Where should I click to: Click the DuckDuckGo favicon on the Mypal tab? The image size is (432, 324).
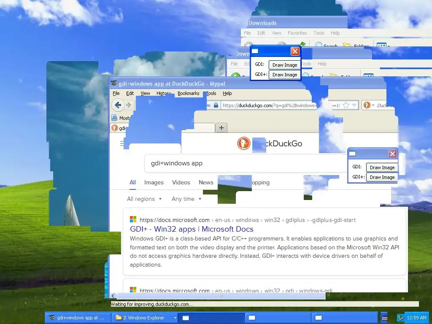115,128
